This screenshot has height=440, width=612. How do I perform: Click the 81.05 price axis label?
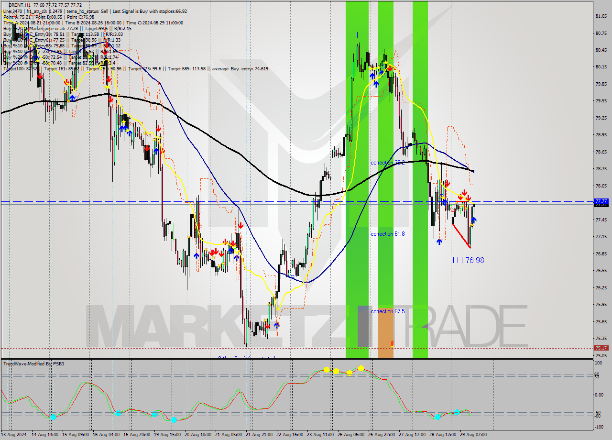[x=601, y=16]
